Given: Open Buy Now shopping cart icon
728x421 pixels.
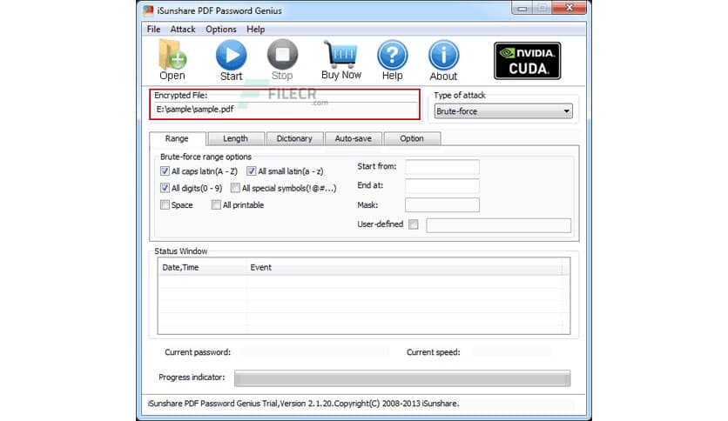Looking at the screenshot, I should [340, 55].
